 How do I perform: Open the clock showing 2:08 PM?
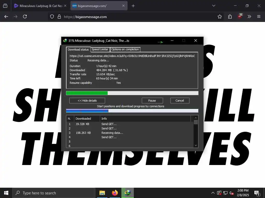(x=243, y=193)
